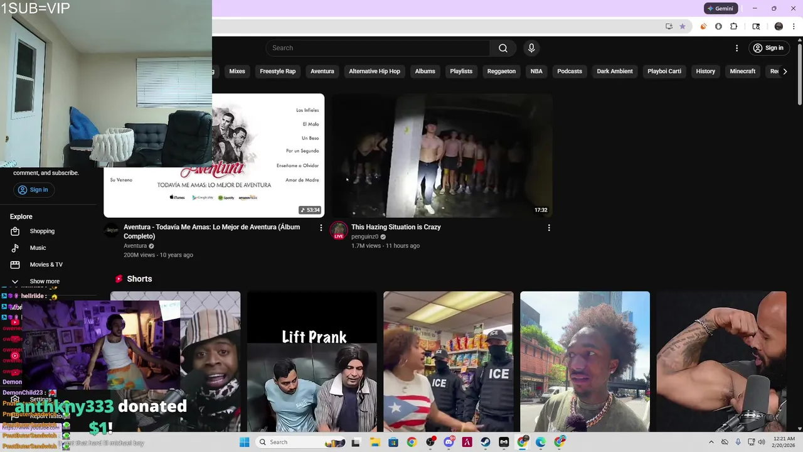The width and height of the screenshot is (803, 452).
Task: Play the This Hazing Situation thumbnail
Action: (x=442, y=156)
